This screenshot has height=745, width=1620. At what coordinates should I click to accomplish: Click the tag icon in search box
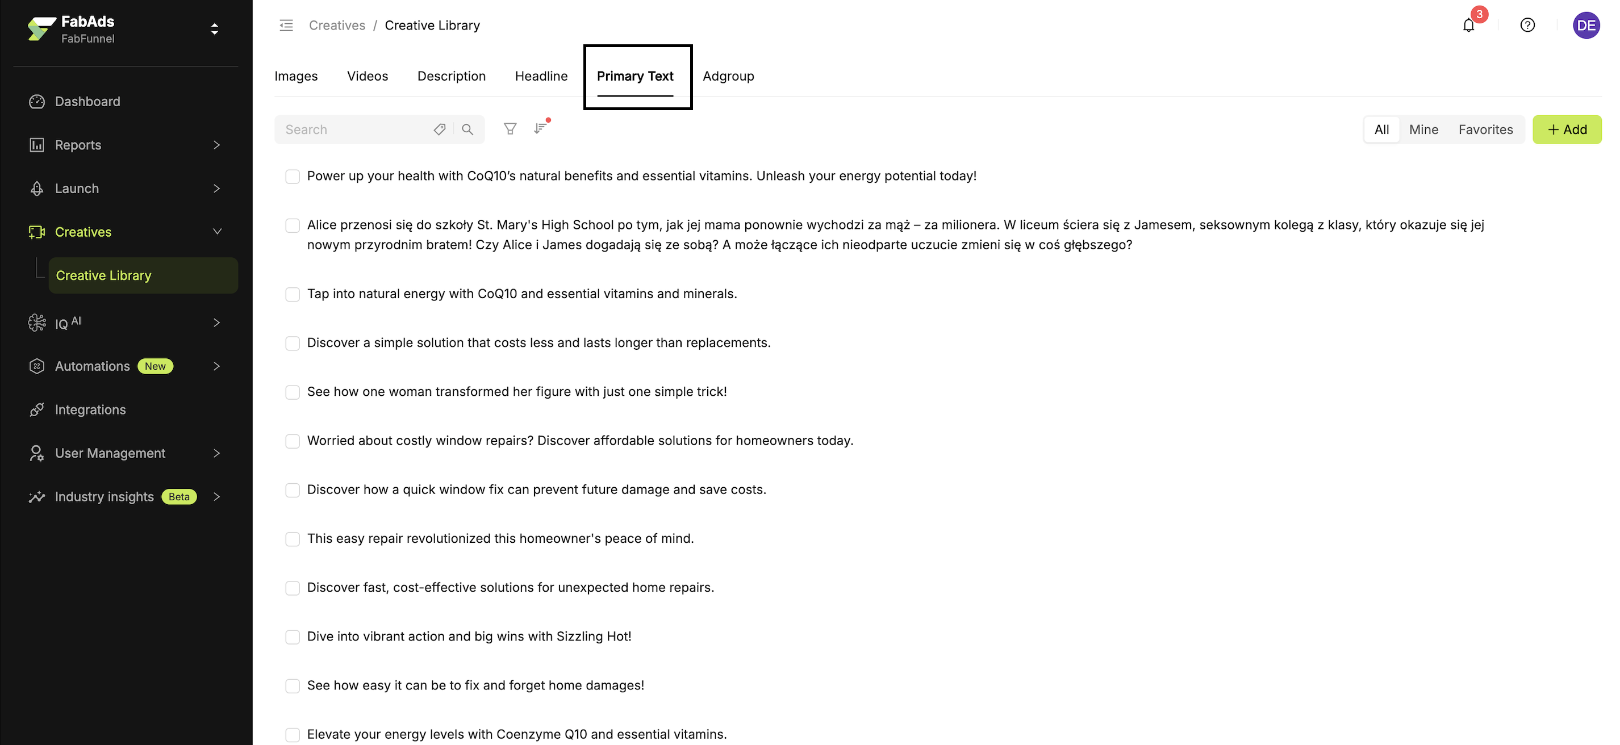440,129
